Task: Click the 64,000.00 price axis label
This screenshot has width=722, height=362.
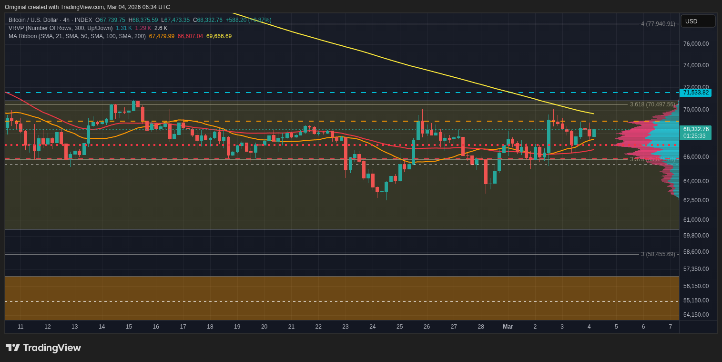Action: click(696, 181)
